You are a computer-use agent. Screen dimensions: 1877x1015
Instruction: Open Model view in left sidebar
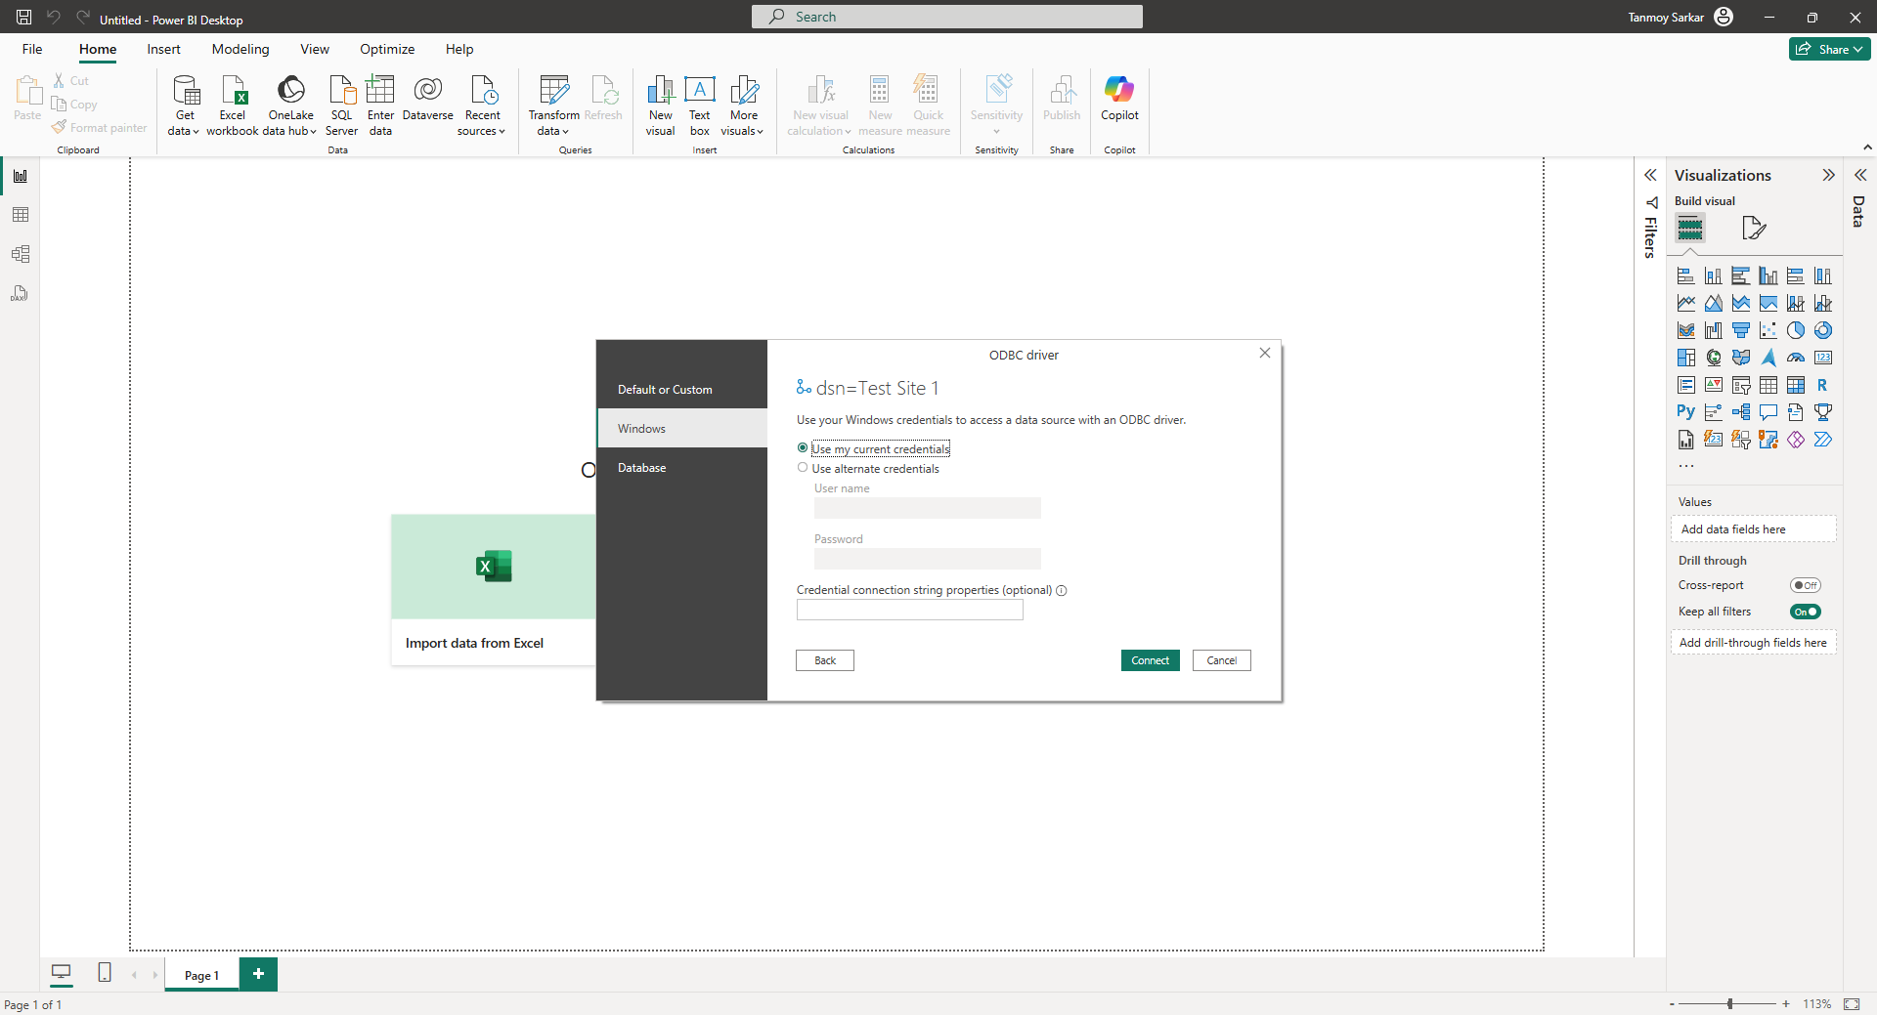[21, 254]
